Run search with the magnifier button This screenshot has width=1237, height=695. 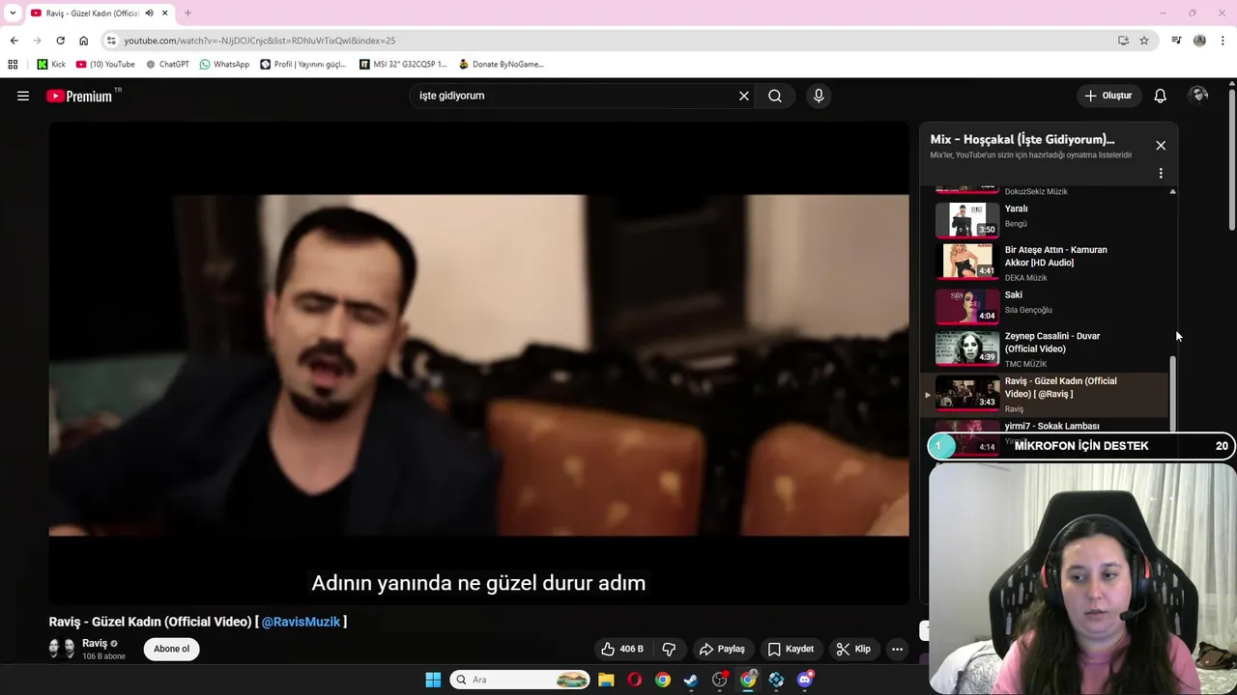[x=775, y=96]
